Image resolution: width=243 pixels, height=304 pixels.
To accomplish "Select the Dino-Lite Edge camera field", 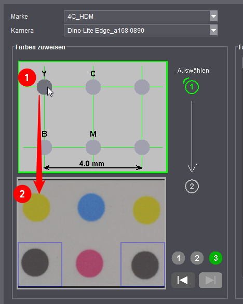I will click(141, 31).
